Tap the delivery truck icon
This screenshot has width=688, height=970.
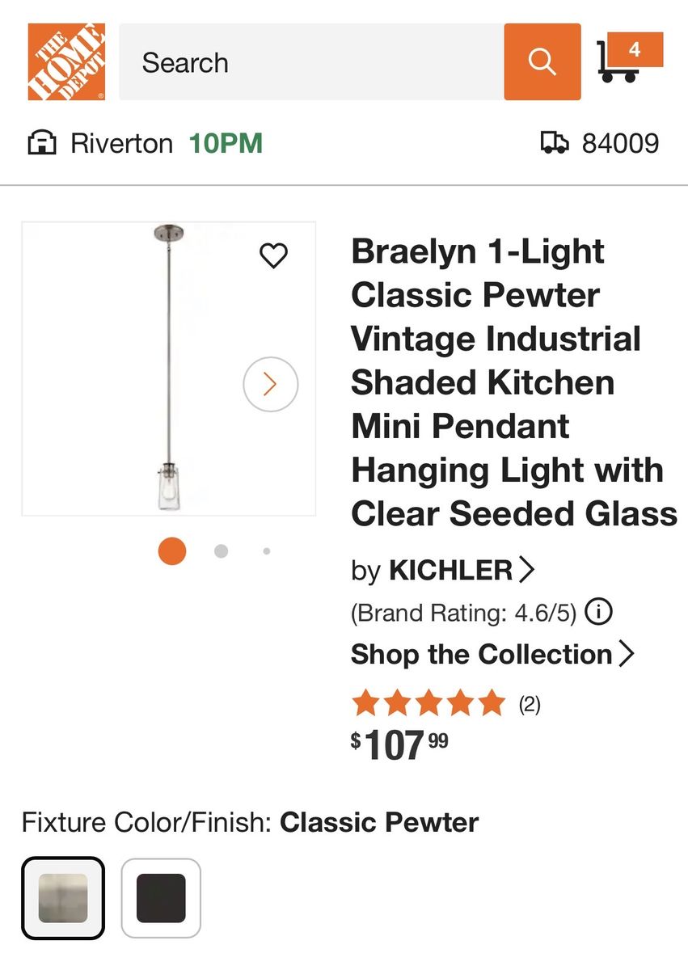(x=555, y=143)
